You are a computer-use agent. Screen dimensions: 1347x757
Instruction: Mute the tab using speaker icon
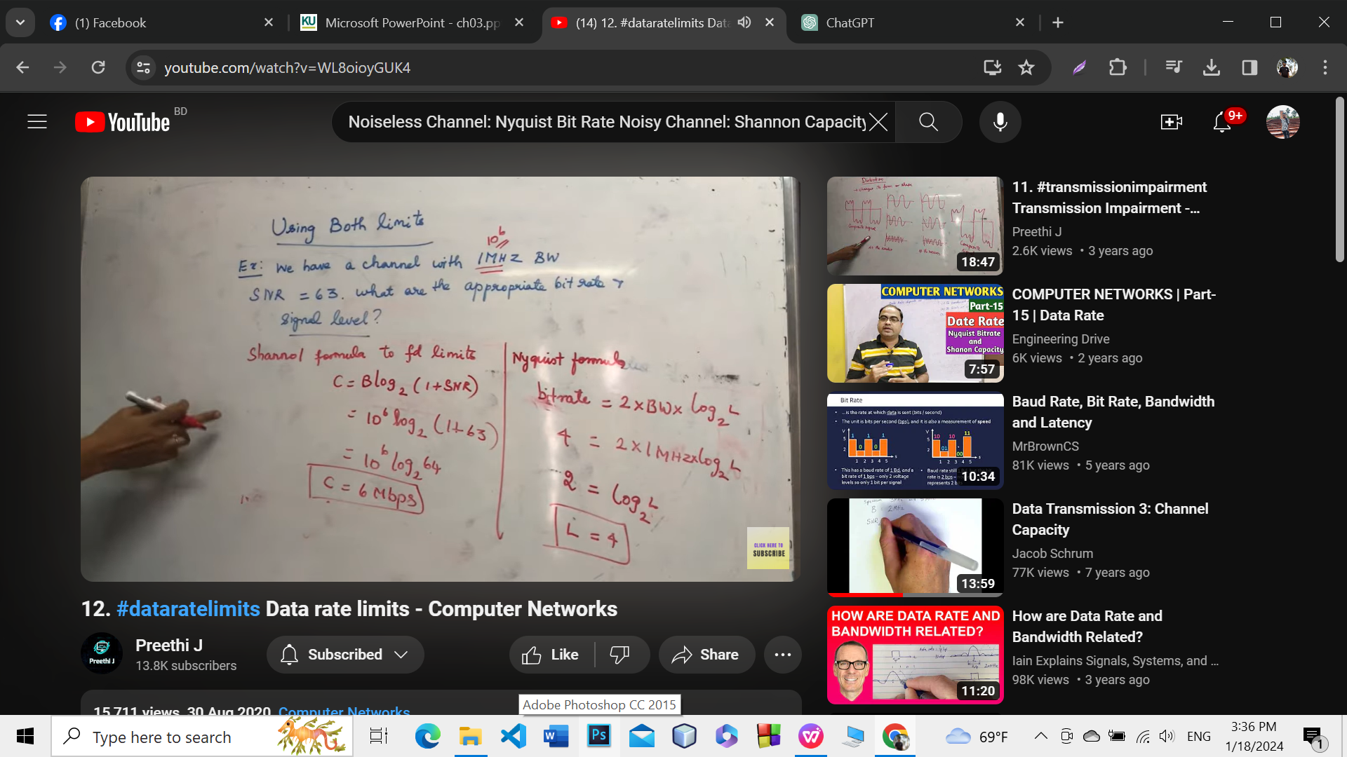744,22
